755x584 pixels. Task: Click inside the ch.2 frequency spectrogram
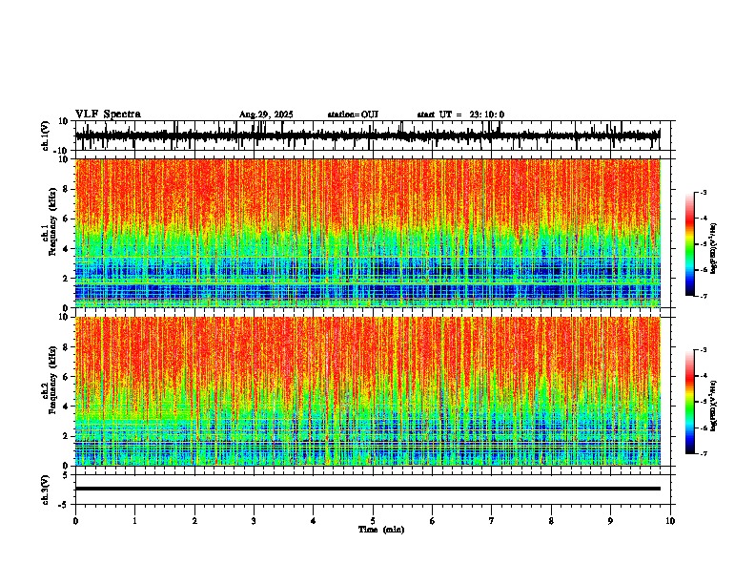pyautogui.click(x=368, y=391)
